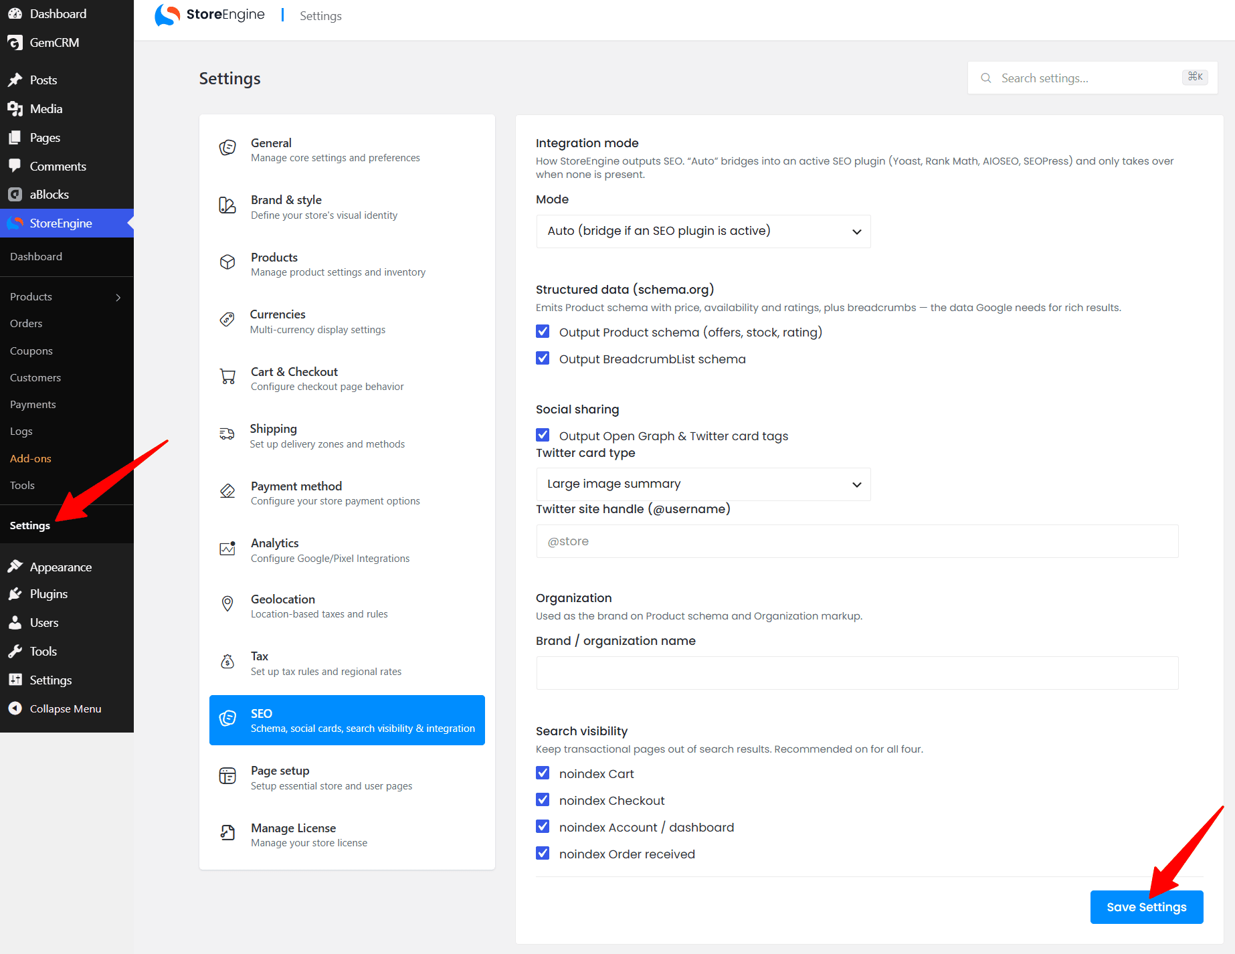Screen dimensions: 1235x954
Task: Open the Cart & Checkout cart icon
Action: tap(227, 377)
